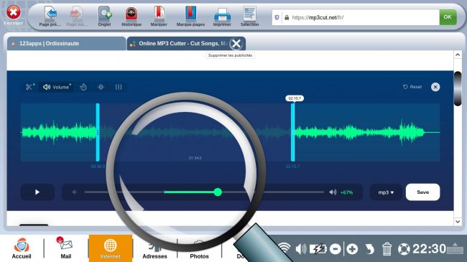Open the equalizer tool

tap(119, 87)
